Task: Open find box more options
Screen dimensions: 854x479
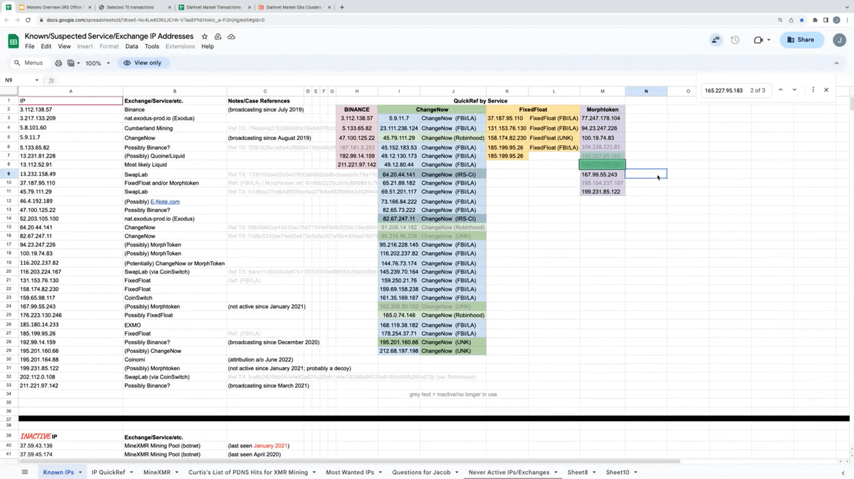Action: coord(813,90)
